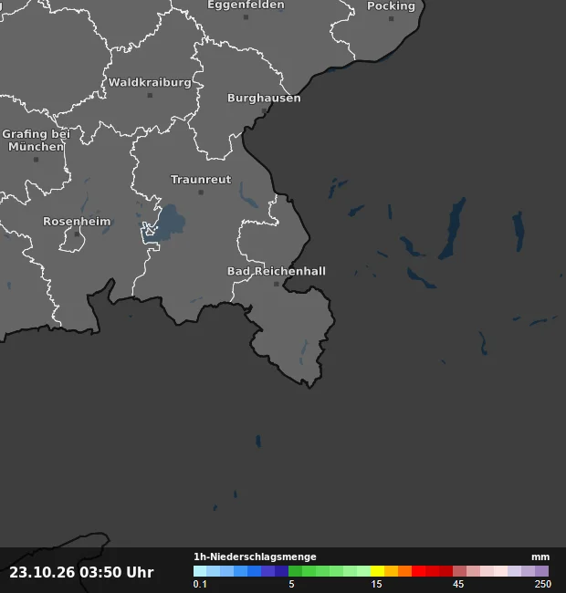The height and width of the screenshot is (593, 566).
Task: Click the Grafing bei München marker square
Action: point(37,160)
